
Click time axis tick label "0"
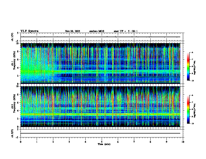[x=21, y=142]
